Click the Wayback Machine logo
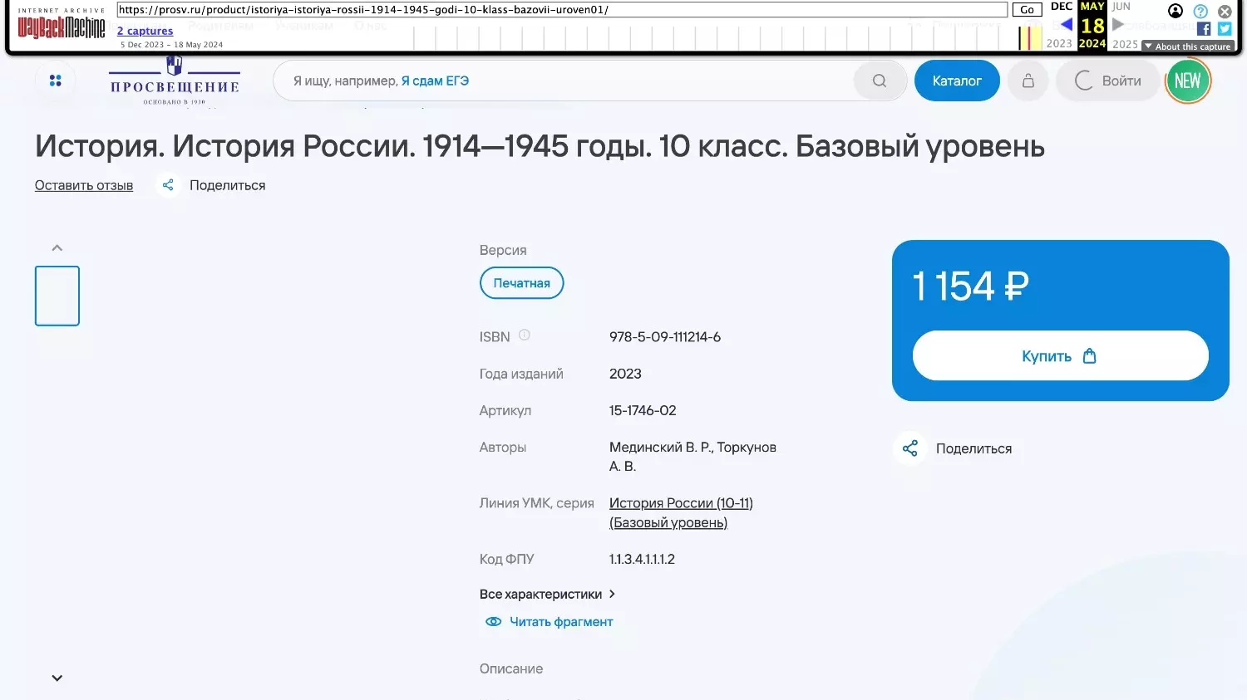Viewport: 1247px width, 700px height. pos(62,26)
